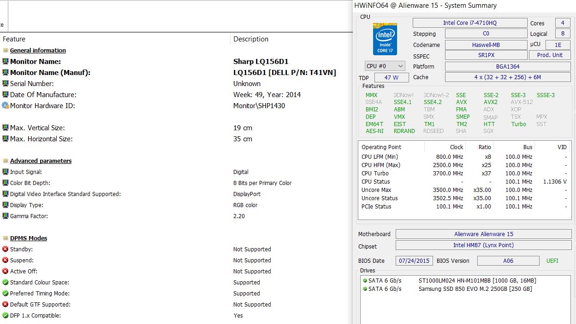This screenshot has height=324, width=576.
Task: Click the green check beside Standard Colour Space
Action: click(6, 283)
